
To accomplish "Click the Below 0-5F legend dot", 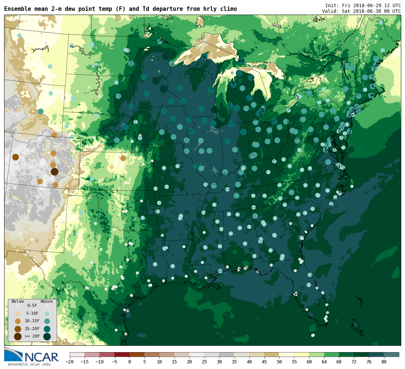I will click(x=18, y=306).
